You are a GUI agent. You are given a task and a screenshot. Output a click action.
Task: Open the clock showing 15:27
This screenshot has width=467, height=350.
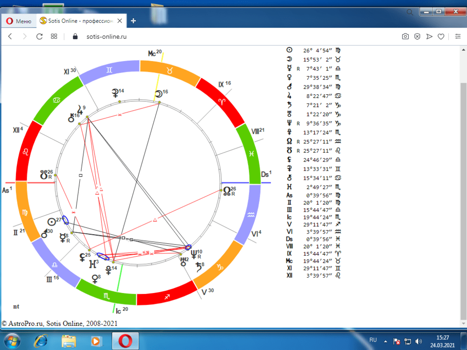tap(443, 342)
